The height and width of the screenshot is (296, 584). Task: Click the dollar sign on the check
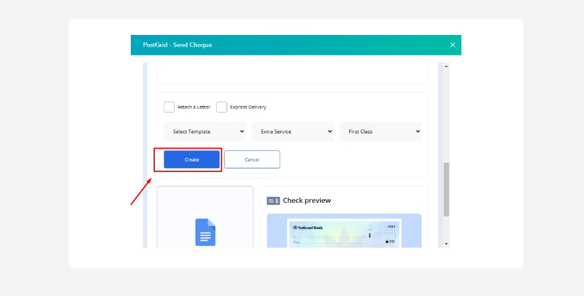click(x=370, y=236)
